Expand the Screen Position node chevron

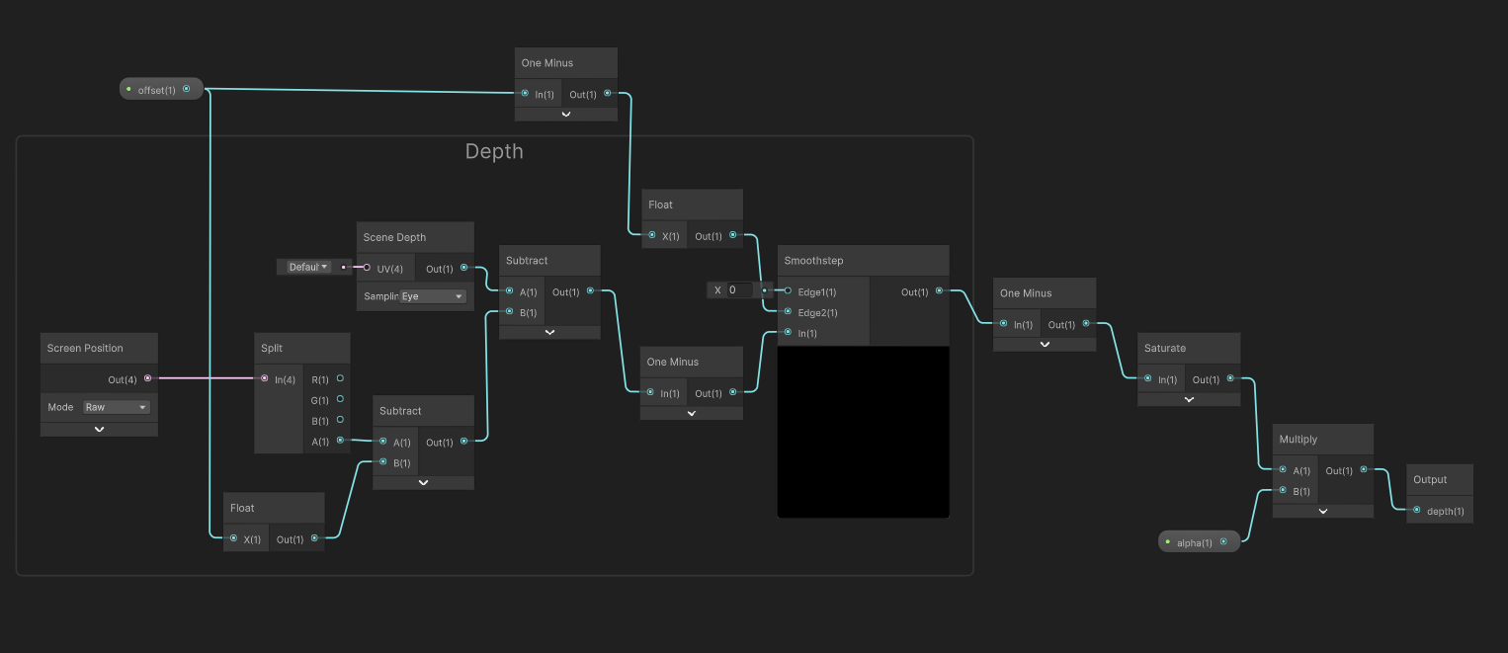tap(99, 430)
